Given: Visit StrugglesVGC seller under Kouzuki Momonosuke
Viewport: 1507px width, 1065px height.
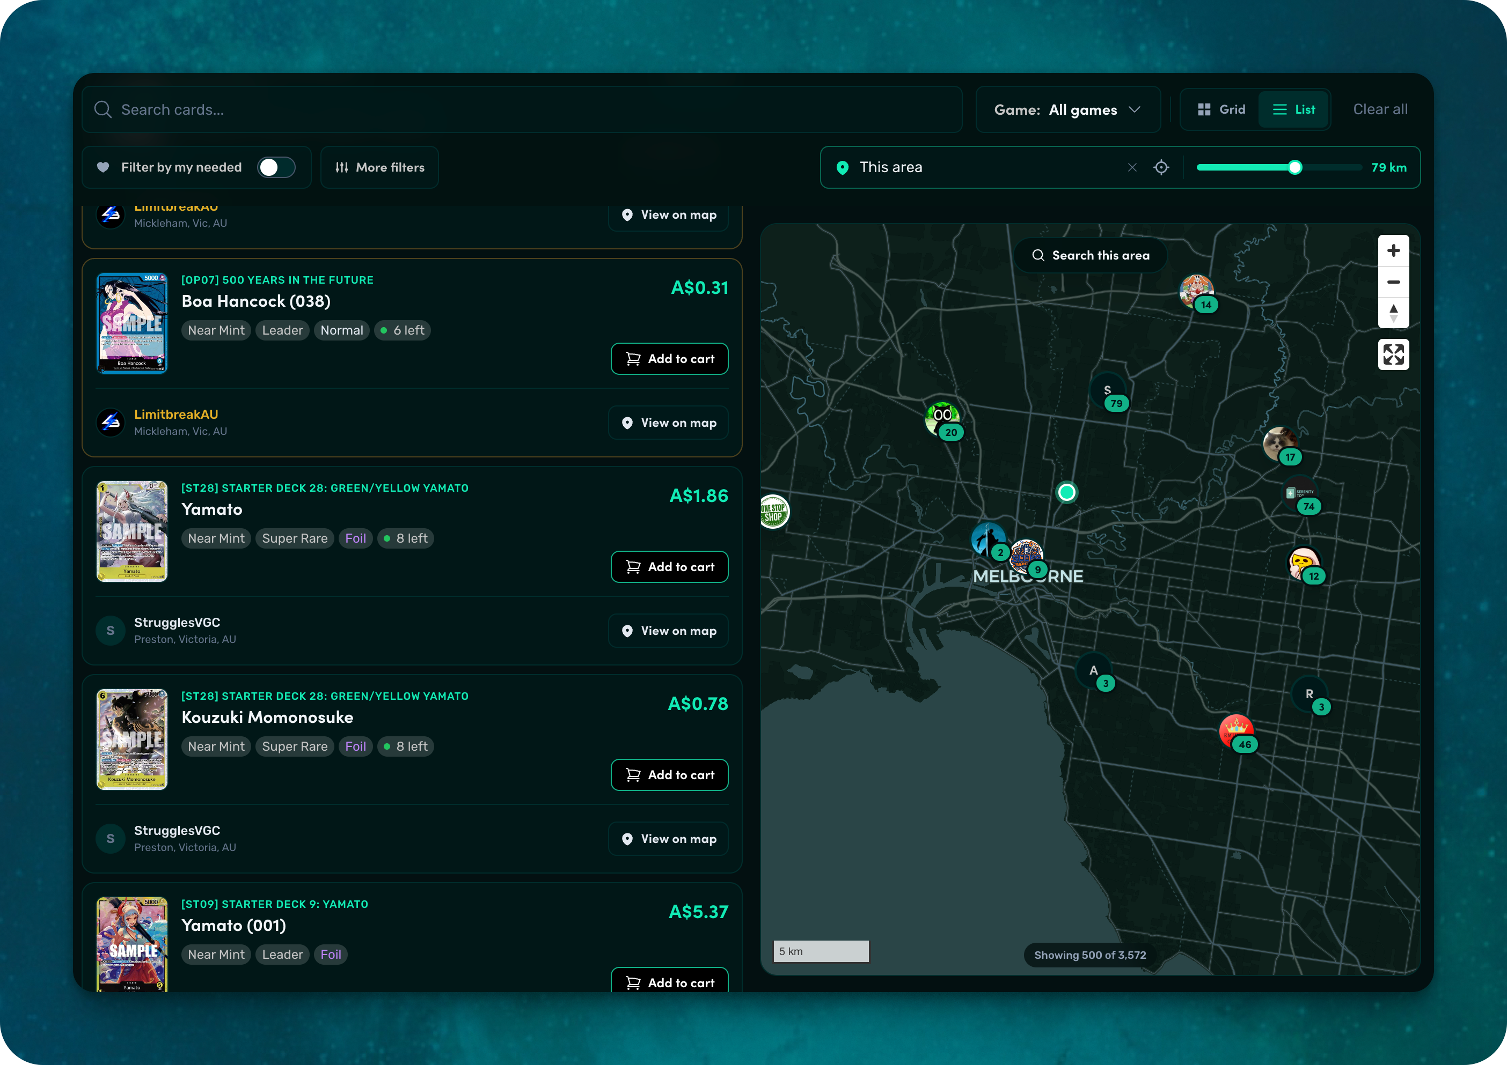Looking at the screenshot, I should [177, 830].
